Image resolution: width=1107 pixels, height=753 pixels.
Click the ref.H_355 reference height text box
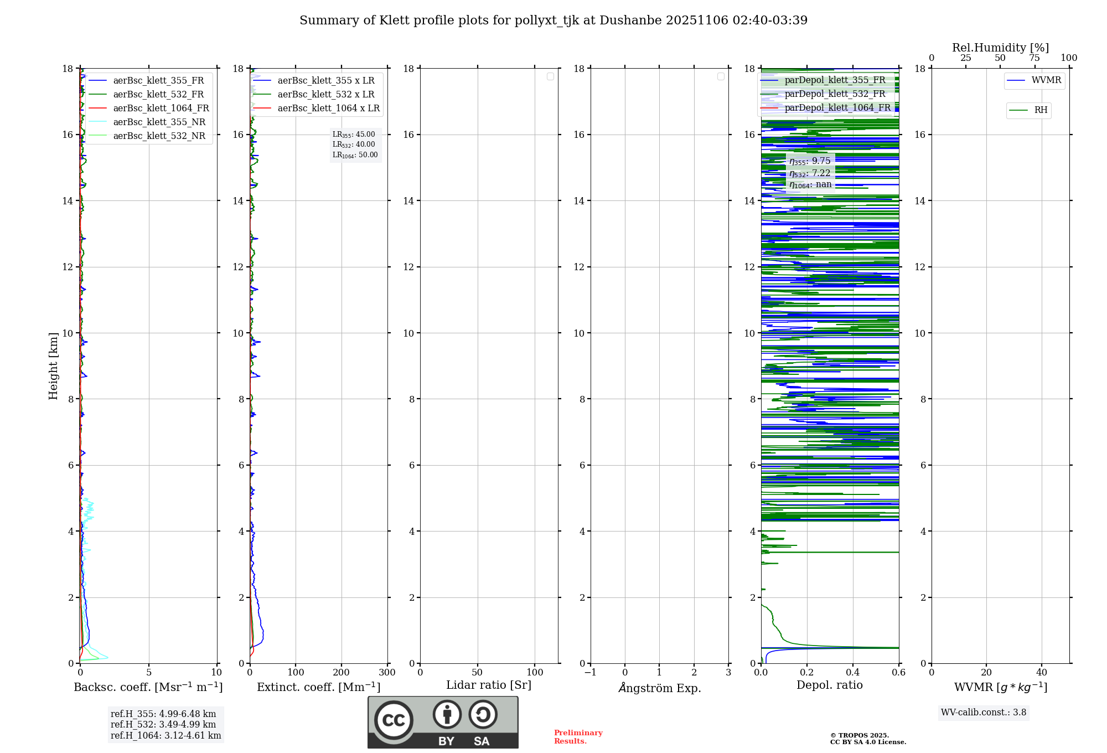point(165,725)
